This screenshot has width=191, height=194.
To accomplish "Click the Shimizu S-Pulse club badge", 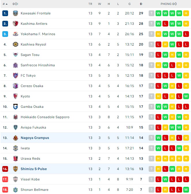I will (x=16, y=169).
